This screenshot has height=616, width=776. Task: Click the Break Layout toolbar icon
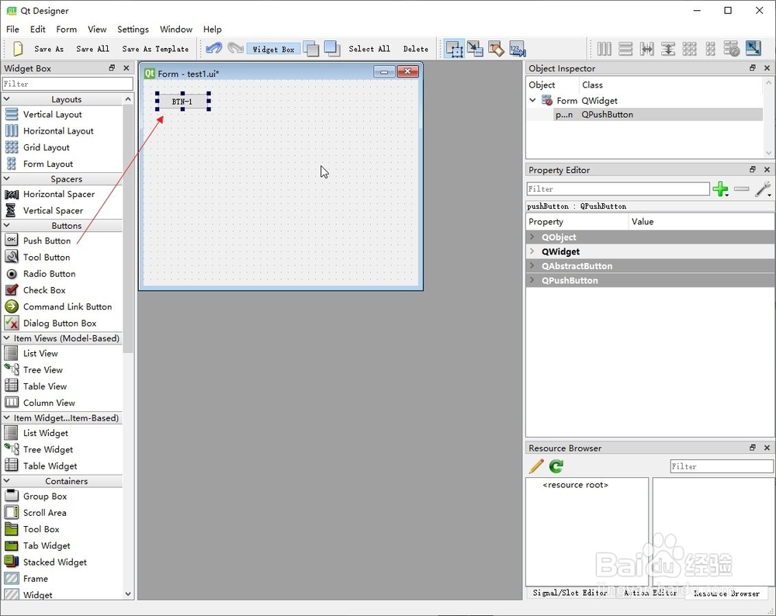coord(732,48)
